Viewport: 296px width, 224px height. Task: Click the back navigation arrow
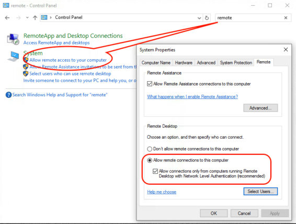(x=7, y=18)
